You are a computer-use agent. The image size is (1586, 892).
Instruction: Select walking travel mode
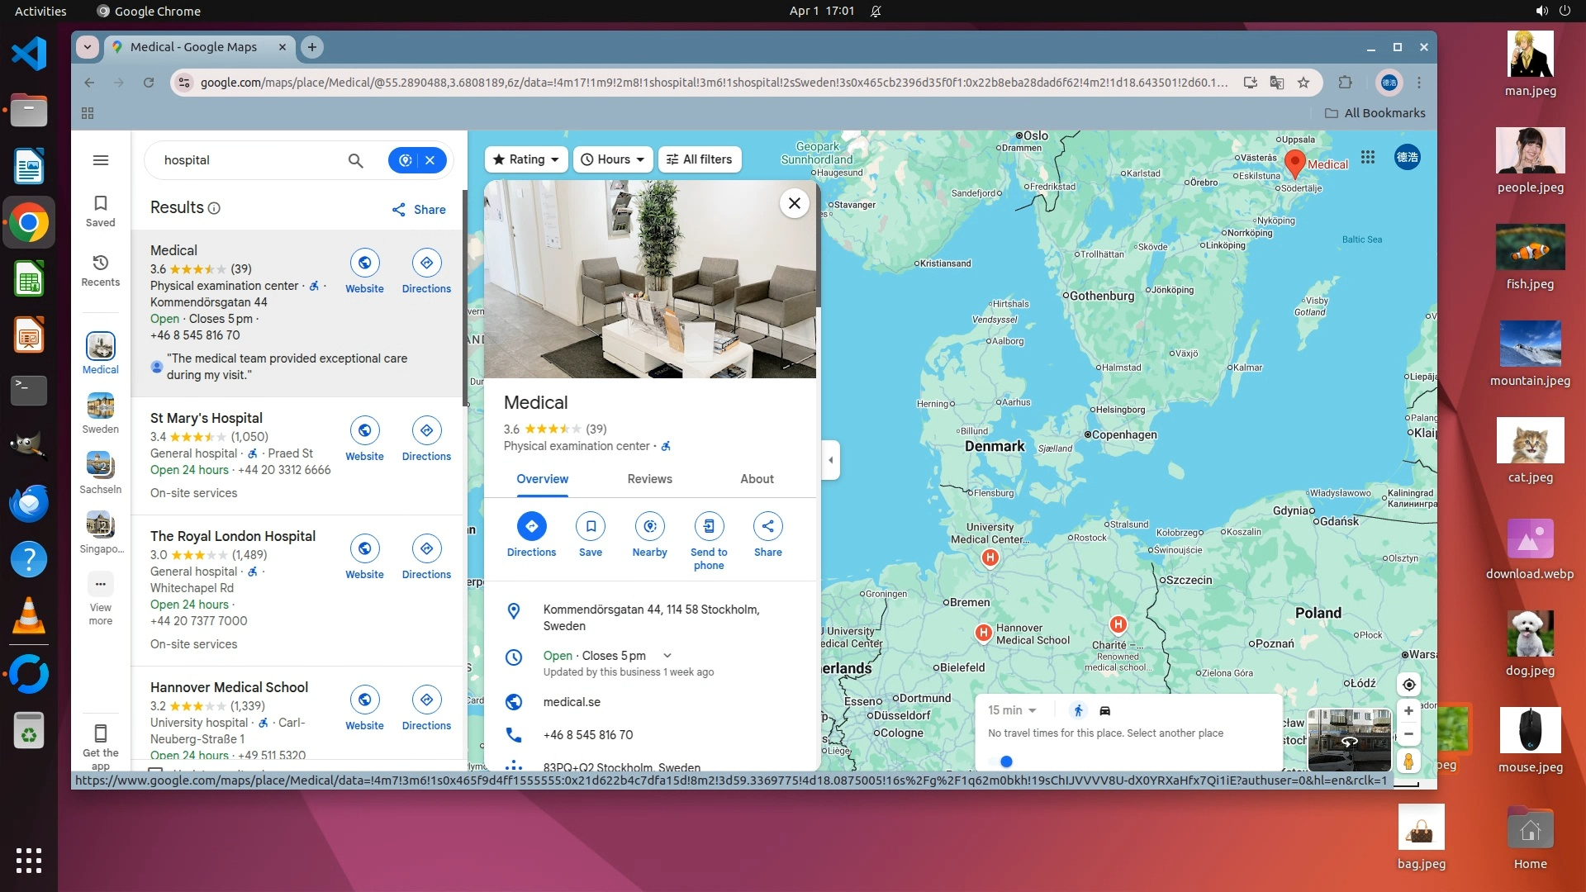pos(1078,710)
